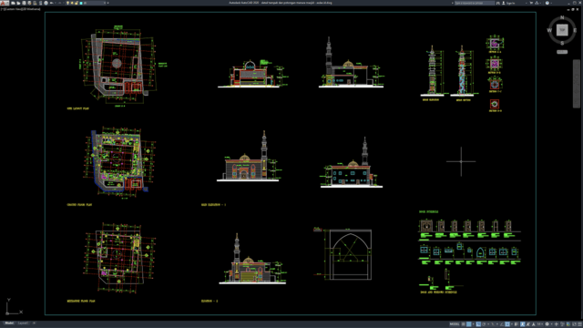
Task: Click the TOP face of the ViewCube
Action: pyautogui.click(x=562, y=30)
